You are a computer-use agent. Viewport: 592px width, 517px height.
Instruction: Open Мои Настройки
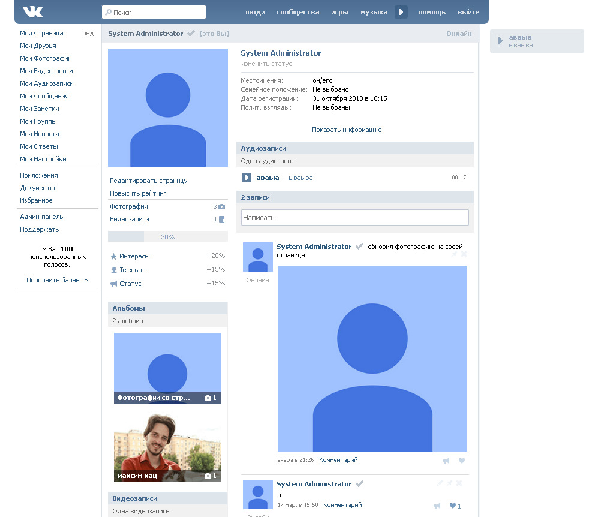pyautogui.click(x=43, y=159)
